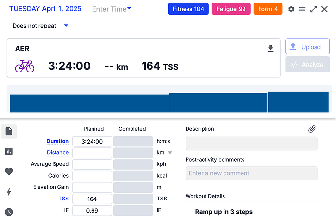Open the power lightning bolt sidebar tab
This screenshot has height=217, width=336.
(x=9, y=192)
